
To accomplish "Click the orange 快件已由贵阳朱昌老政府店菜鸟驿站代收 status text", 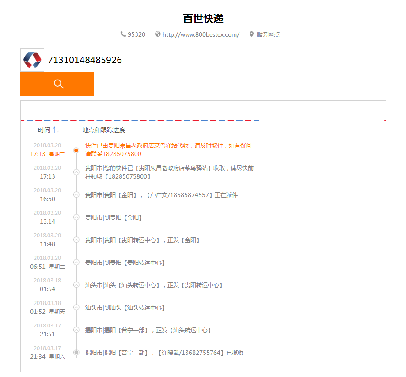I will [x=169, y=145].
